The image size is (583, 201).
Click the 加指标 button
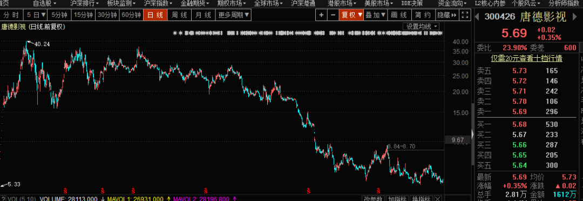[397, 199]
